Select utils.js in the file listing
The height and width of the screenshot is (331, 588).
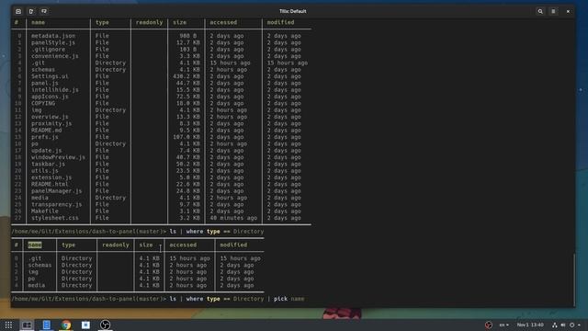[45, 171]
